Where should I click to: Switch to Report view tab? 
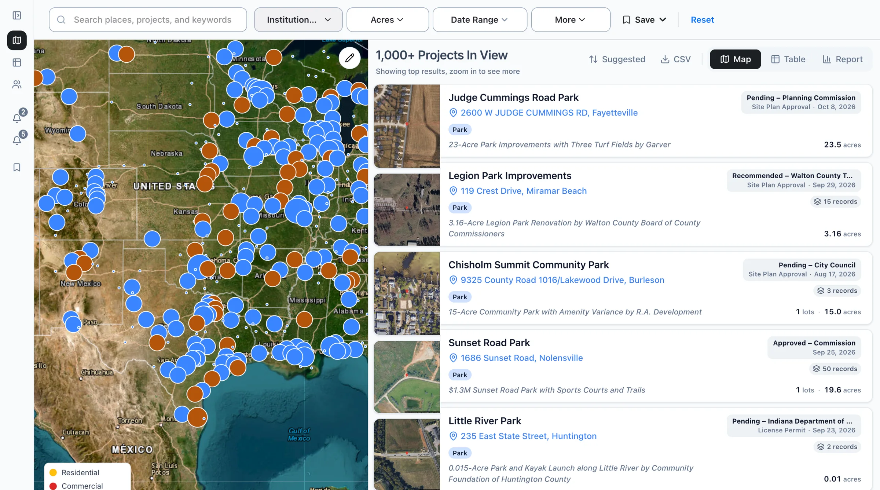tap(843, 59)
